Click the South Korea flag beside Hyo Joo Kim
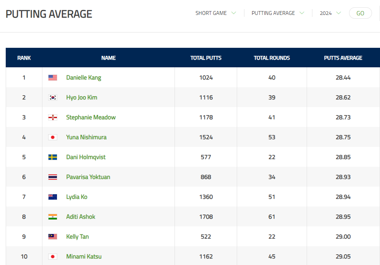The width and height of the screenshot is (380, 265). point(53,98)
